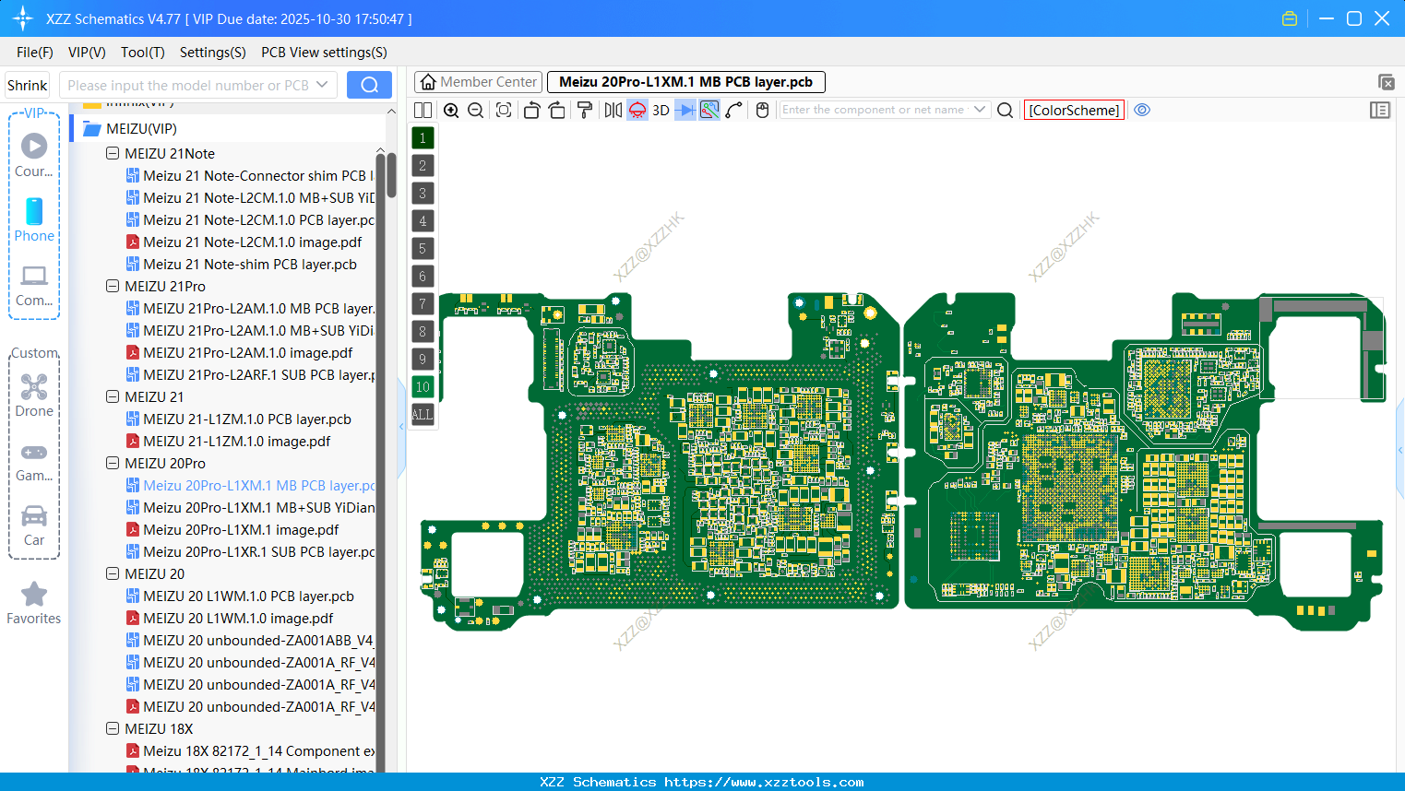Click the mirror/flip board icon
Screen dimensions: 1405x791
[613, 110]
